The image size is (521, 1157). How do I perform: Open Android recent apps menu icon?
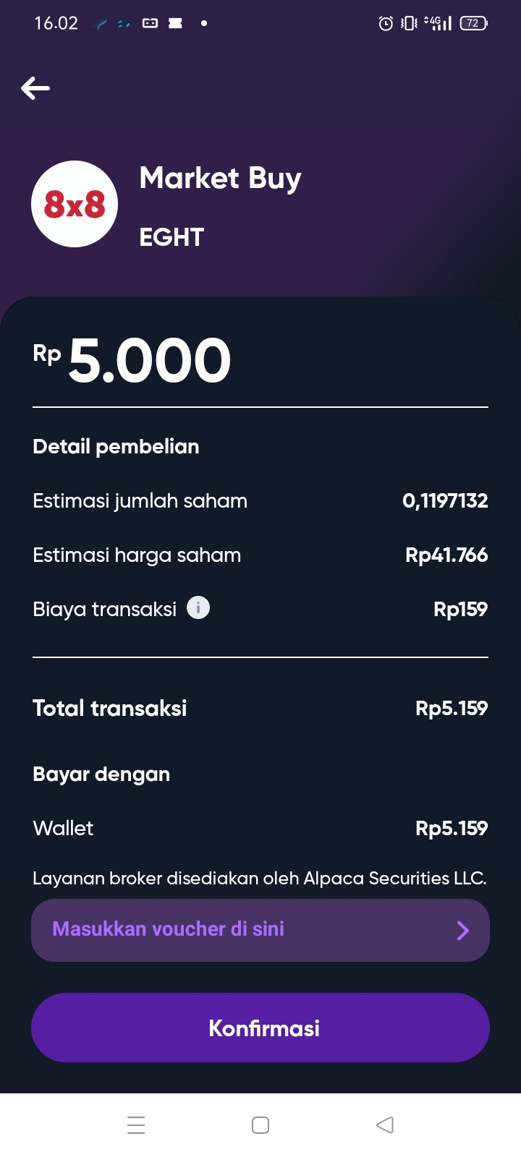click(136, 1125)
